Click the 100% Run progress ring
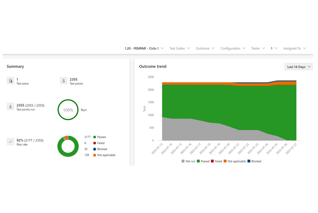Image resolution: width=318 pixels, height=213 pixels. (68, 110)
